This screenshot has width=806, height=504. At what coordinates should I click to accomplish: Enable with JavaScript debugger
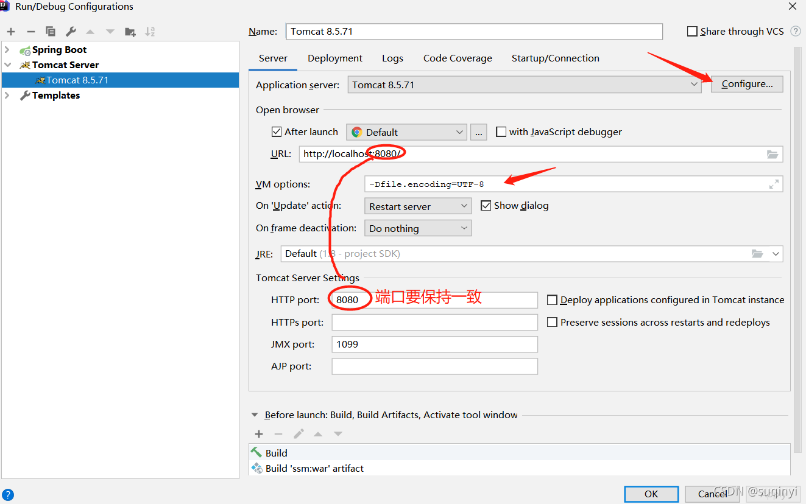coord(501,131)
